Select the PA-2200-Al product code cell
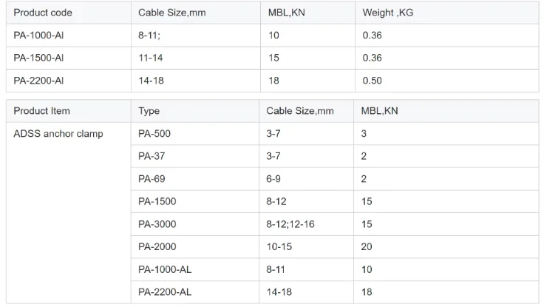 coord(38,81)
